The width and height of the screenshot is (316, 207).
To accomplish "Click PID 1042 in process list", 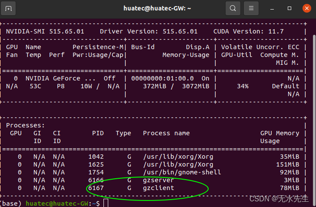I will tap(96, 157).
